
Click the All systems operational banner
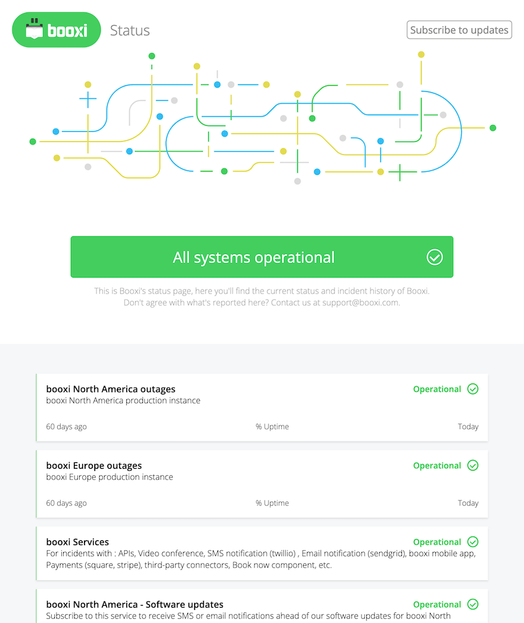[262, 257]
